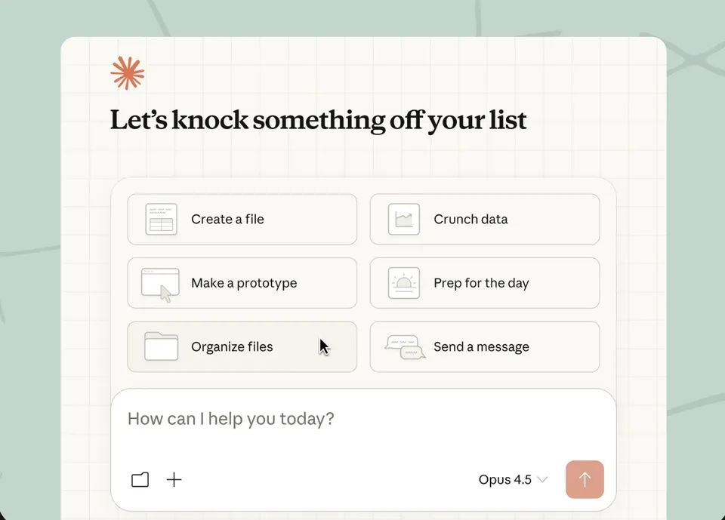Click the Create a file shortcut
The image size is (725, 520).
tap(242, 219)
